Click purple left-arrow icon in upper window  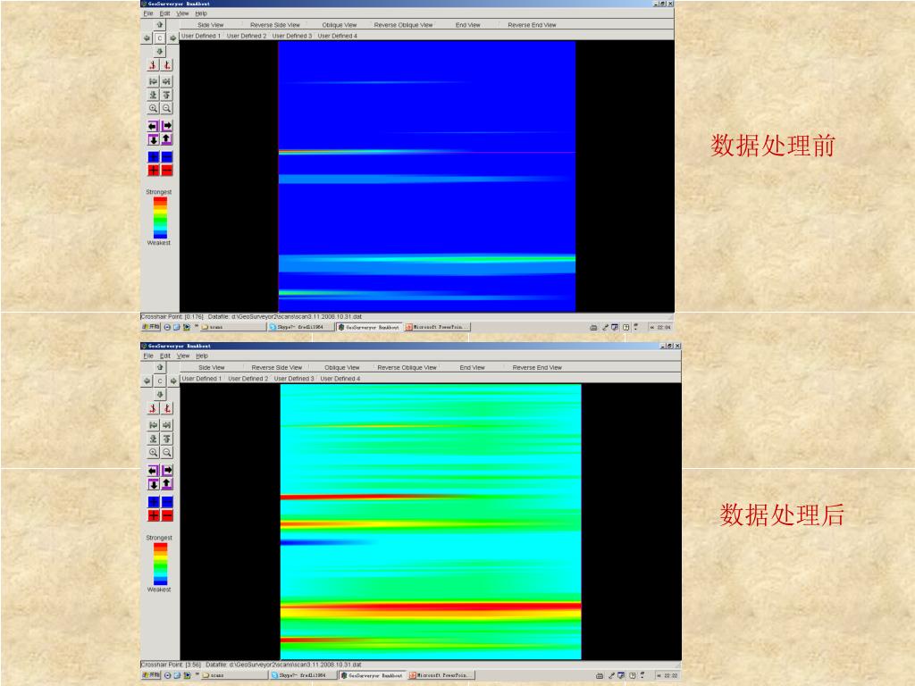pos(153,126)
